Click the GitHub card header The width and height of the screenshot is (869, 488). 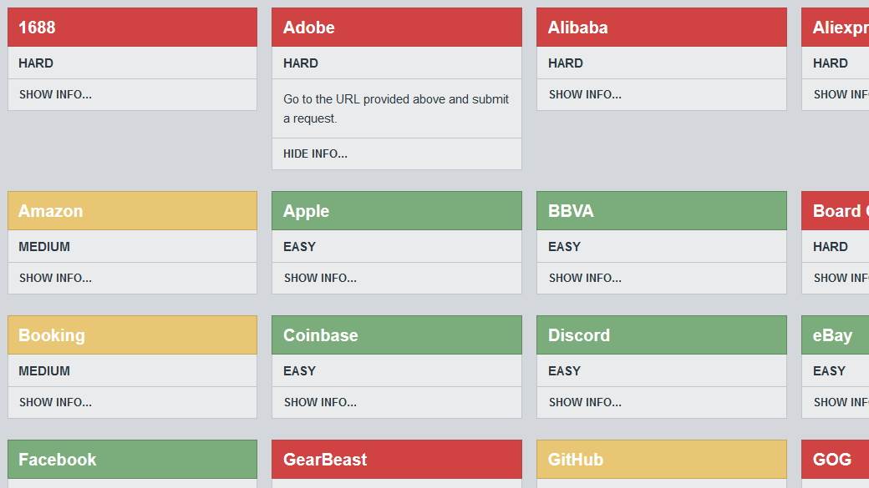tap(661, 459)
